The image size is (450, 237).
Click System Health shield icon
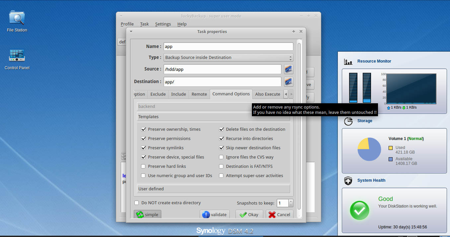[348, 181]
